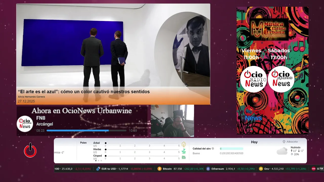Click the Ocio Urbanwine News circular logo

tap(281, 79)
